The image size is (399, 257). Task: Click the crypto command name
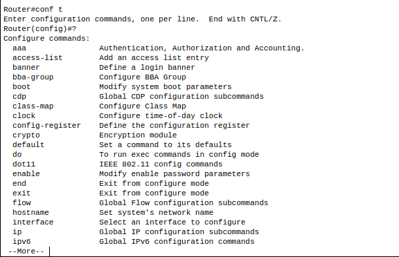(x=26, y=135)
